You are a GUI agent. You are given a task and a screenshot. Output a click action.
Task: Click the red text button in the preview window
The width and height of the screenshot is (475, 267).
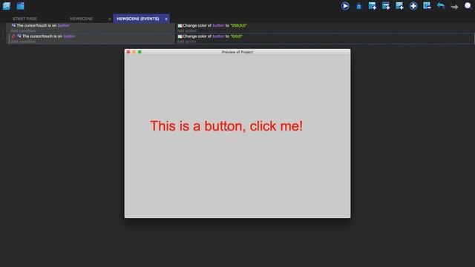(x=226, y=126)
